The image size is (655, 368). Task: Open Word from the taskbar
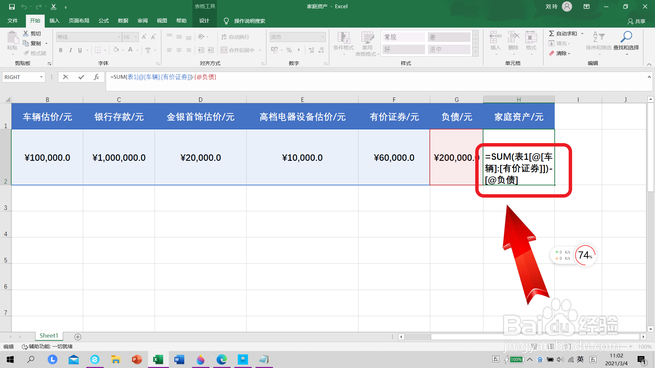point(179,359)
